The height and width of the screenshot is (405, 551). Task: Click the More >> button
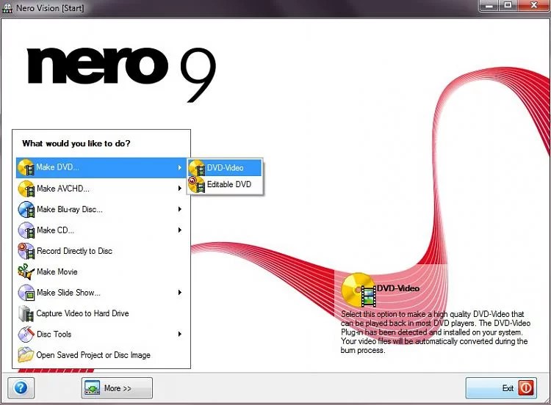[x=117, y=388]
